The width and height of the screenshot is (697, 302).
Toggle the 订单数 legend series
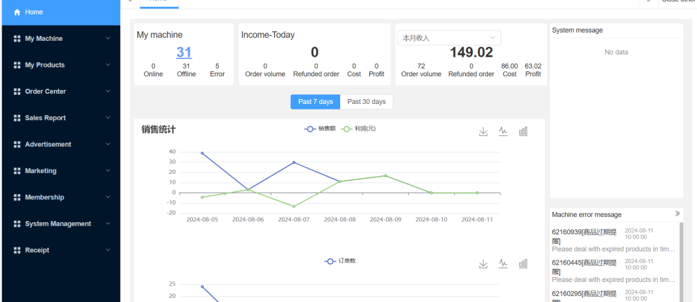point(340,261)
